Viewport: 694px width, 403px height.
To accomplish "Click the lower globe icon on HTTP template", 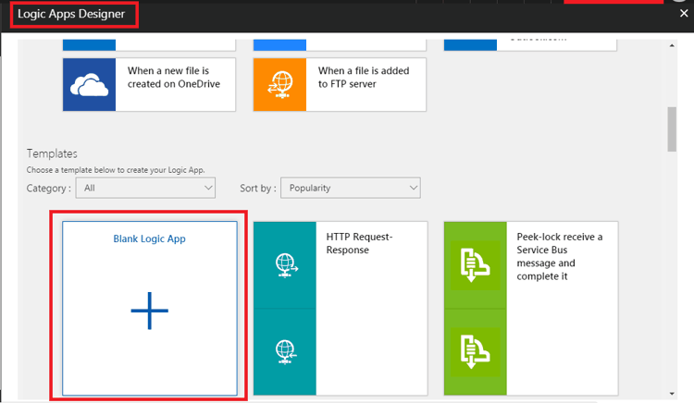I will click(x=285, y=351).
